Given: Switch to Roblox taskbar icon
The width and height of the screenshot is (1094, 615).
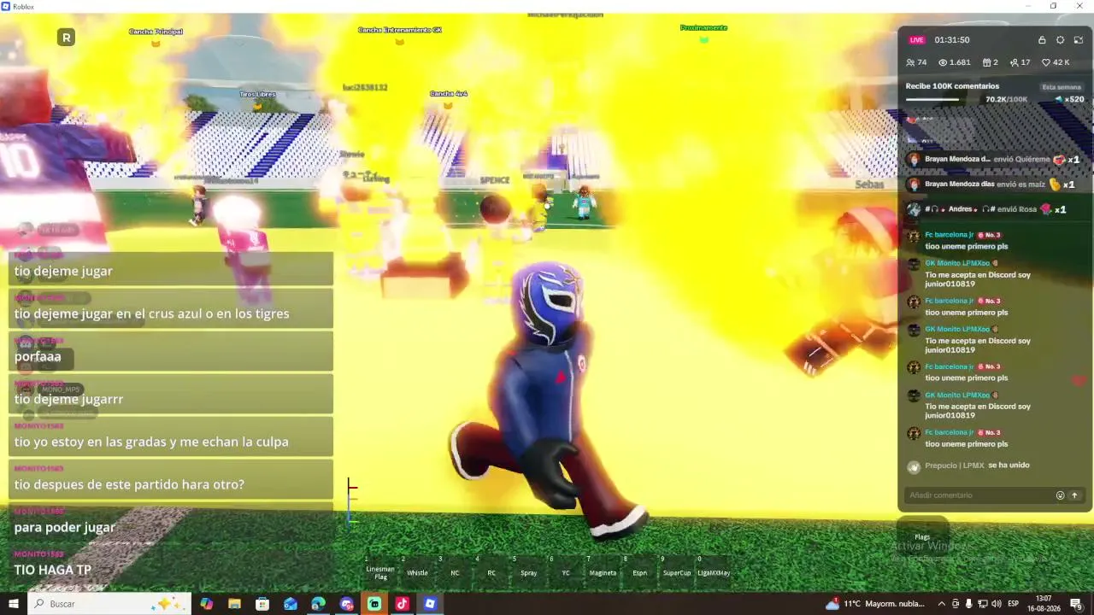Looking at the screenshot, I should tap(430, 604).
